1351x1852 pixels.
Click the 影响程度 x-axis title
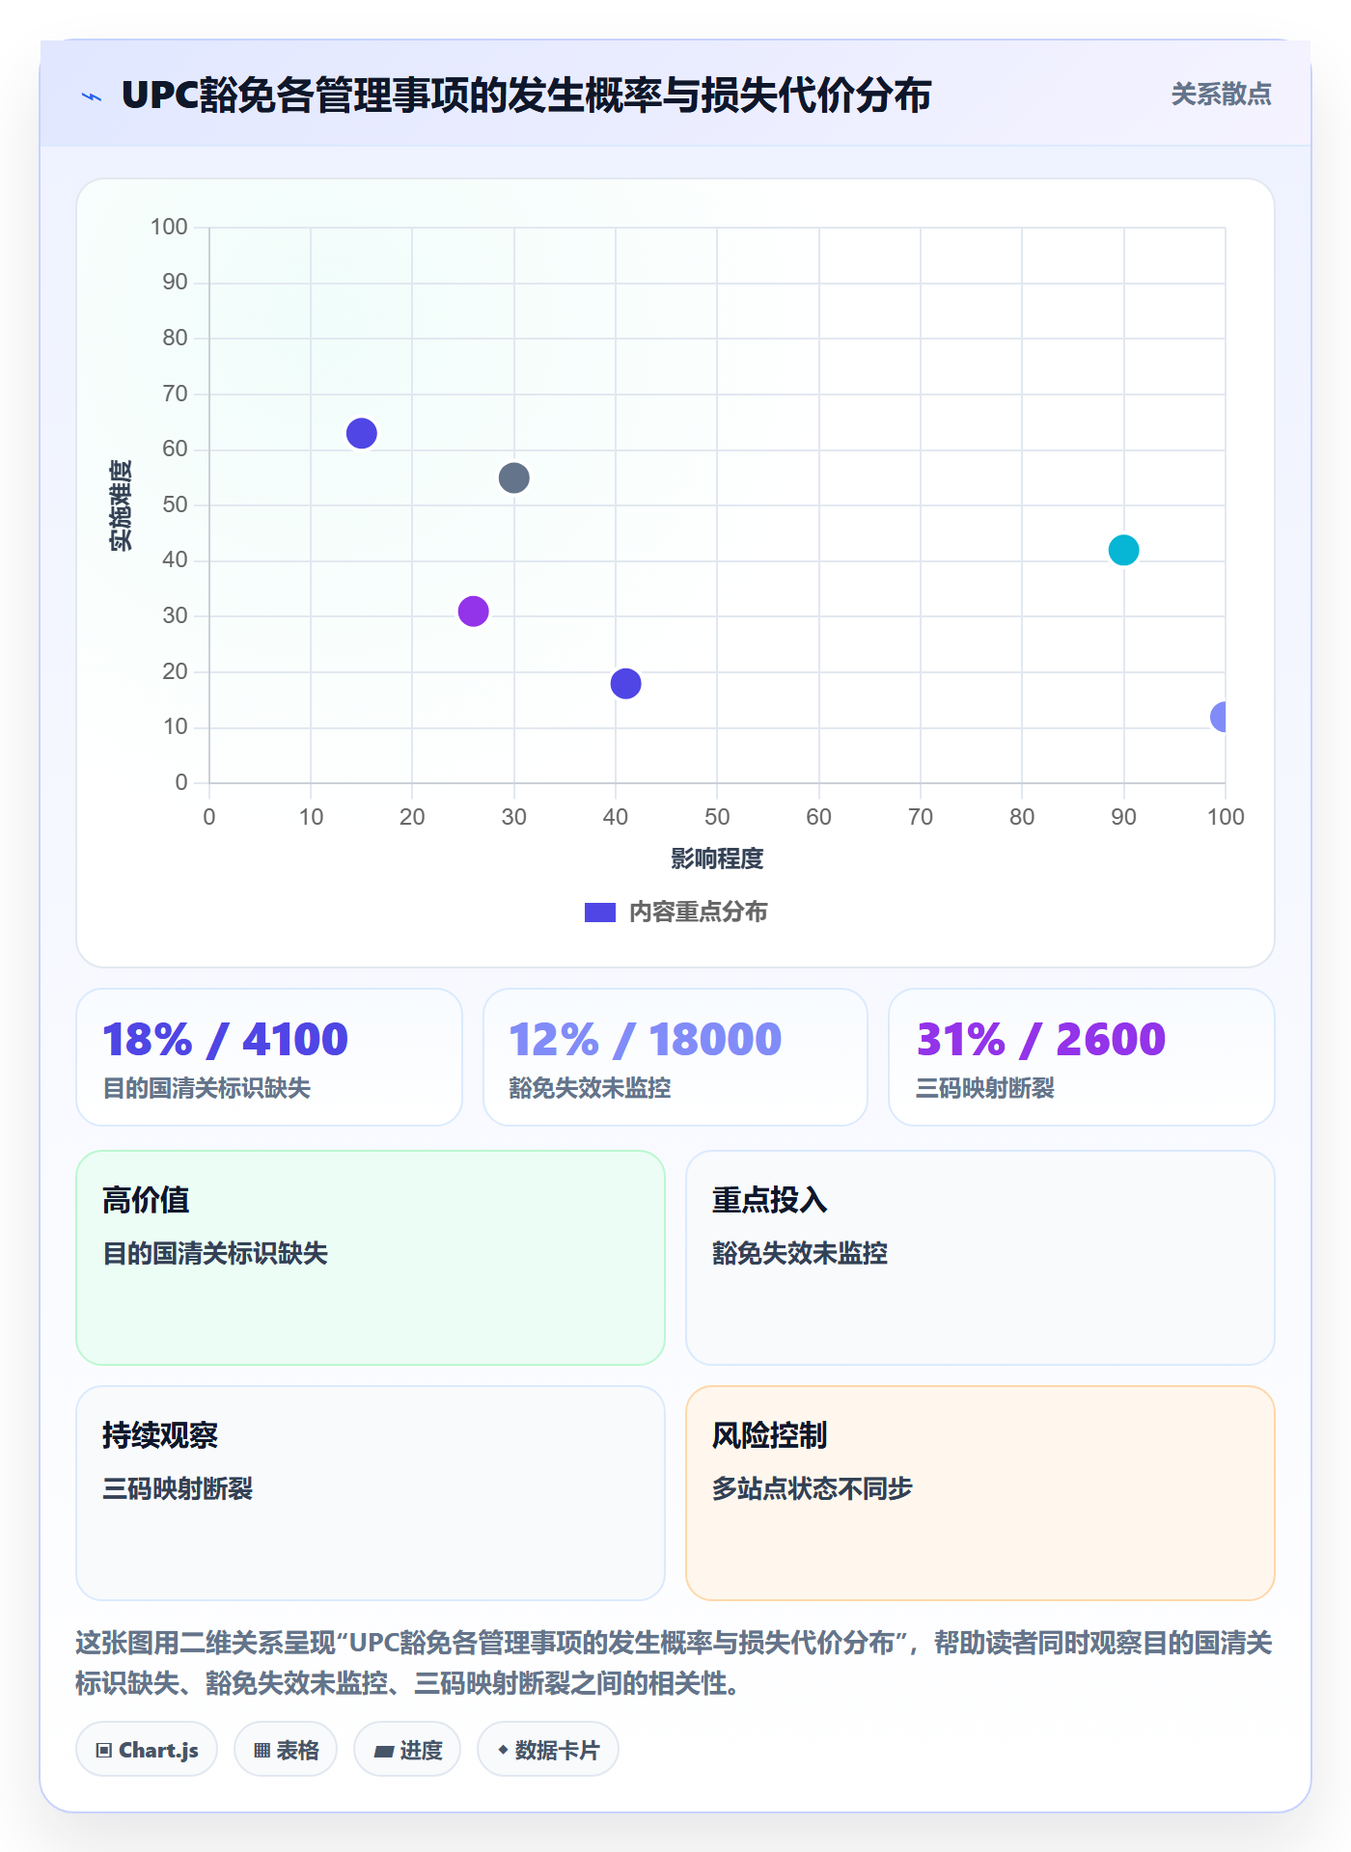pos(717,858)
